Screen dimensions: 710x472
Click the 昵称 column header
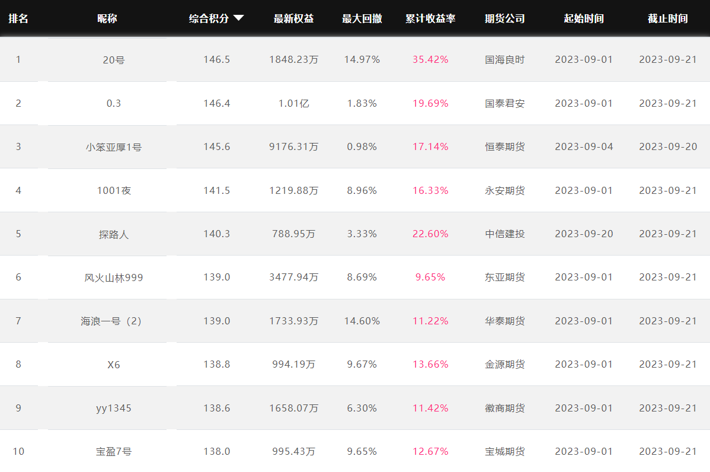(x=107, y=18)
